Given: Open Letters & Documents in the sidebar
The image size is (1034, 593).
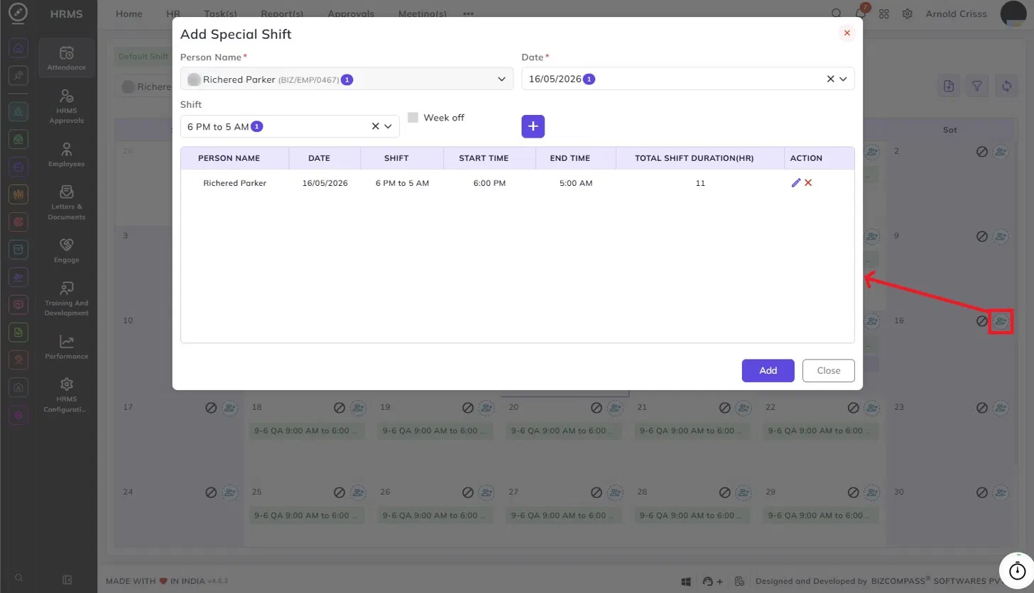Looking at the screenshot, I should (x=67, y=203).
